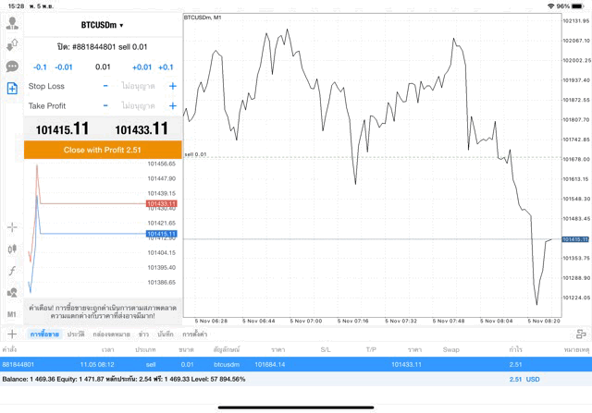Click the Stop Loss value field
Screen dimensions: 592x413
[138, 86]
